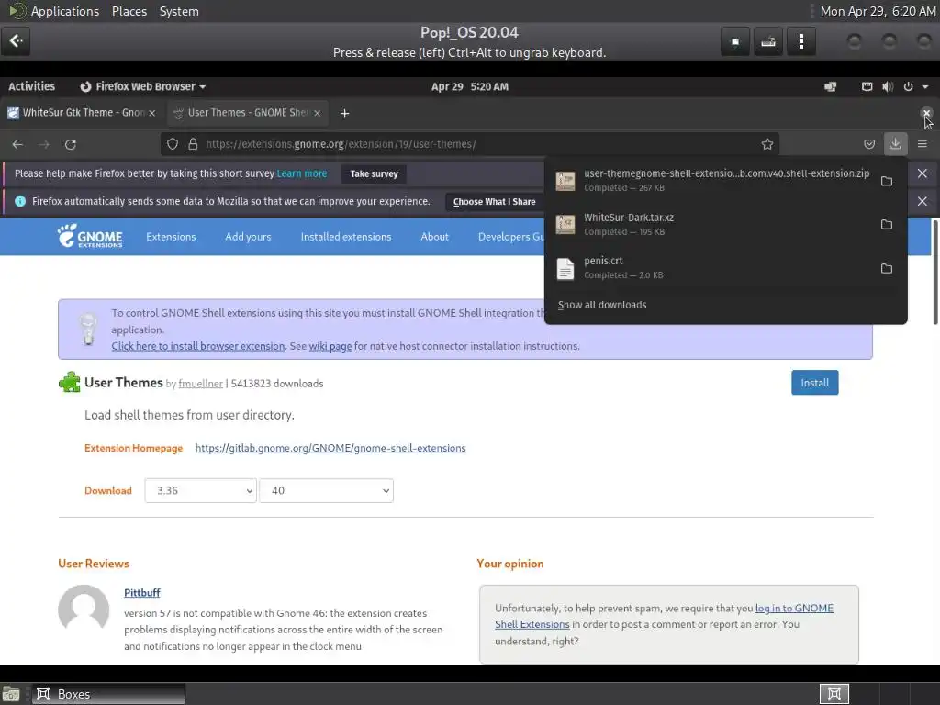This screenshot has height=705, width=940.
Task: Show WhiteSur-Dark.tar.xz in folder
Action: (x=887, y=225)
